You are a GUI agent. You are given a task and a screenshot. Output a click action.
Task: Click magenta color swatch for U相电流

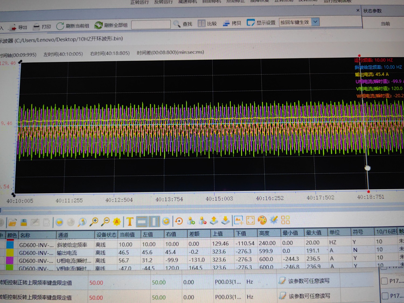(x=10, y=260)
